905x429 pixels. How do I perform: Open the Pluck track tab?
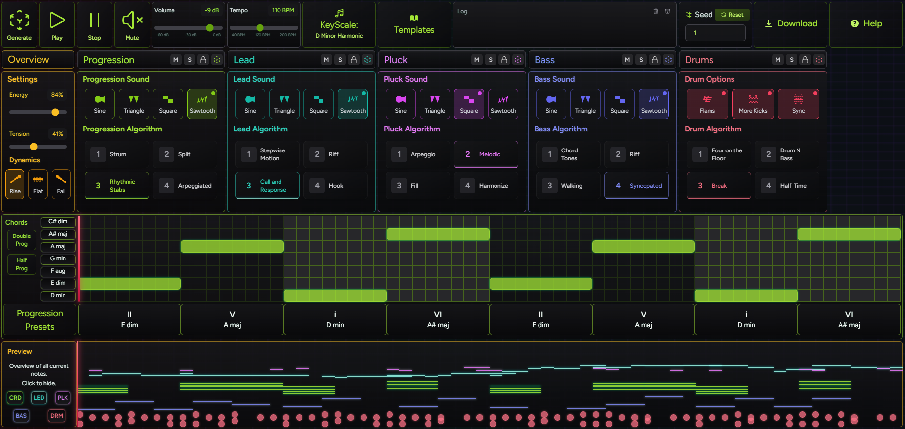tap(396, 60)
